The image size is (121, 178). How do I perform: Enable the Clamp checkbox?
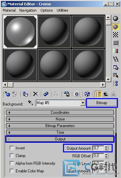click(x=12, y=156)
